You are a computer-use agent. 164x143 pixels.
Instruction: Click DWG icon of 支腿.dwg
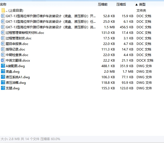pos(3,88)
